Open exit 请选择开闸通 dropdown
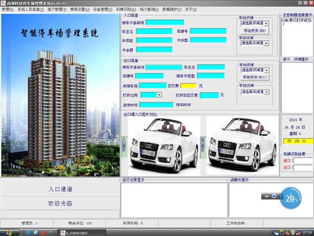314x236 pixels. pos(266,70)
